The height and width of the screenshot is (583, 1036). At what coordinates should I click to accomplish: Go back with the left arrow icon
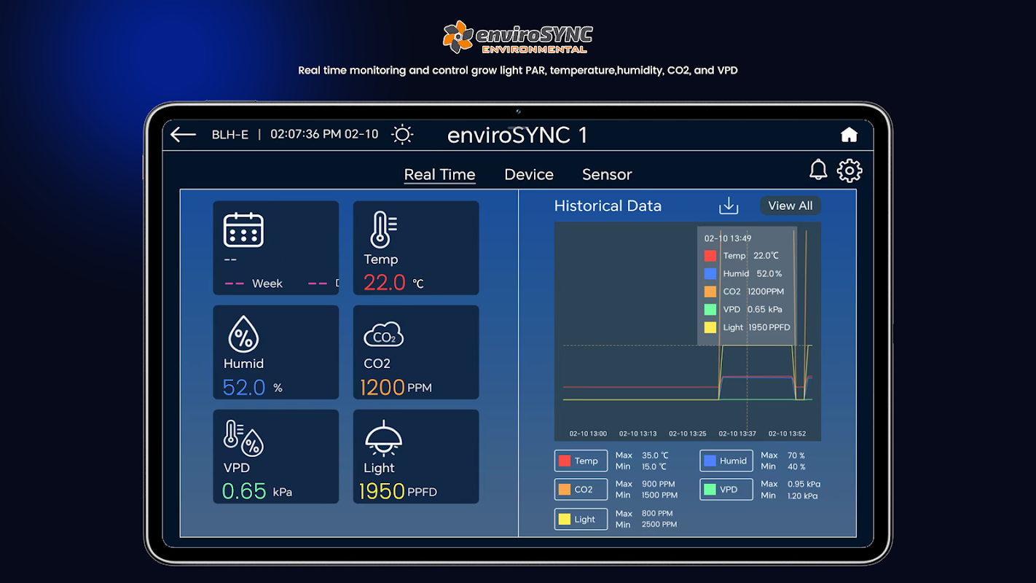click(183, 135)
